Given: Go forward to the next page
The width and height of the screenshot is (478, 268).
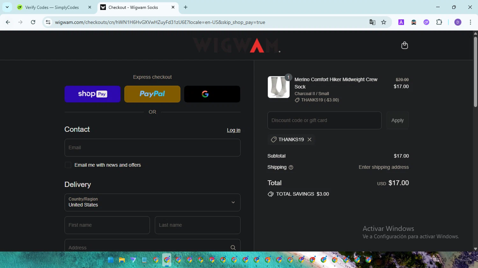Looking at the screenshot, I should click(x=20, y=22).
